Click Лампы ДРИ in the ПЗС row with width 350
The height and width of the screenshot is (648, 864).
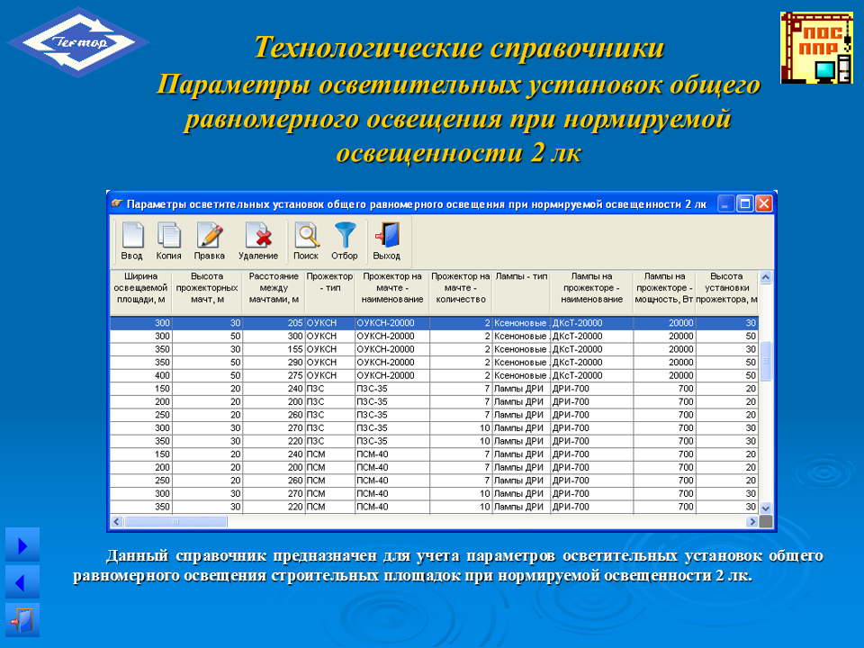[521, 441]
